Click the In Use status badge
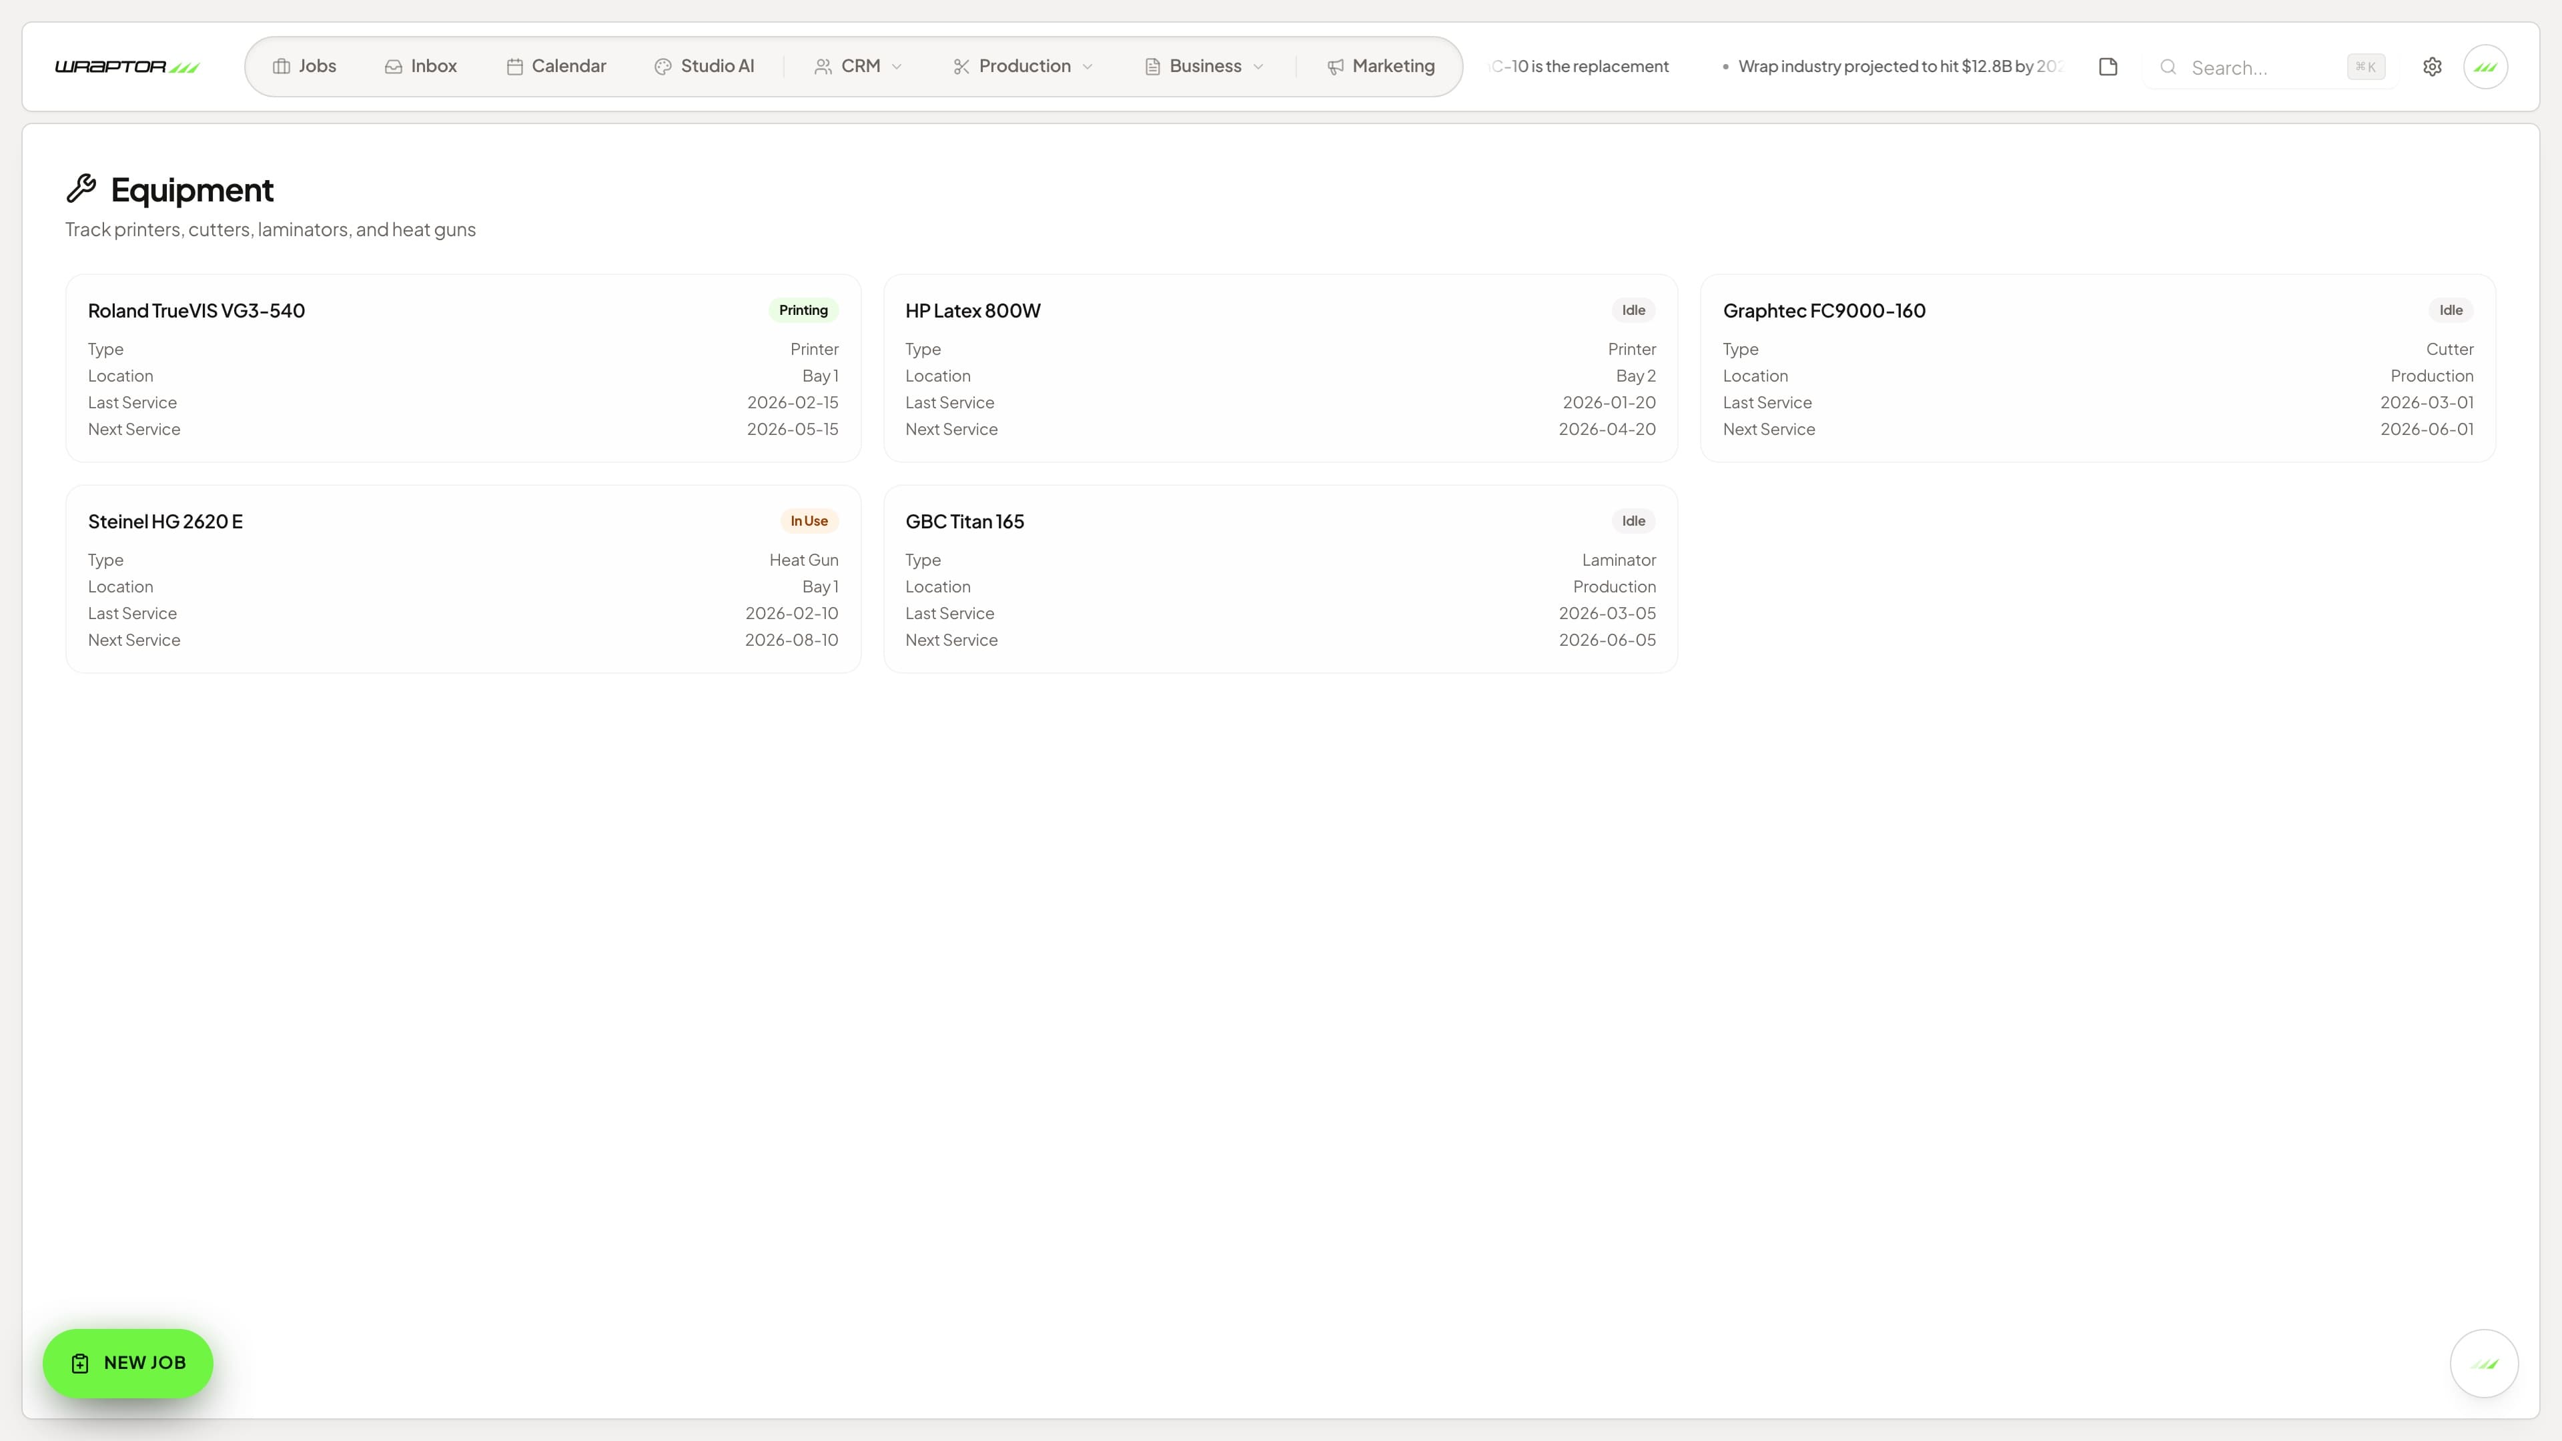This screenshot has height=1441, width=2562. point(809,521)
